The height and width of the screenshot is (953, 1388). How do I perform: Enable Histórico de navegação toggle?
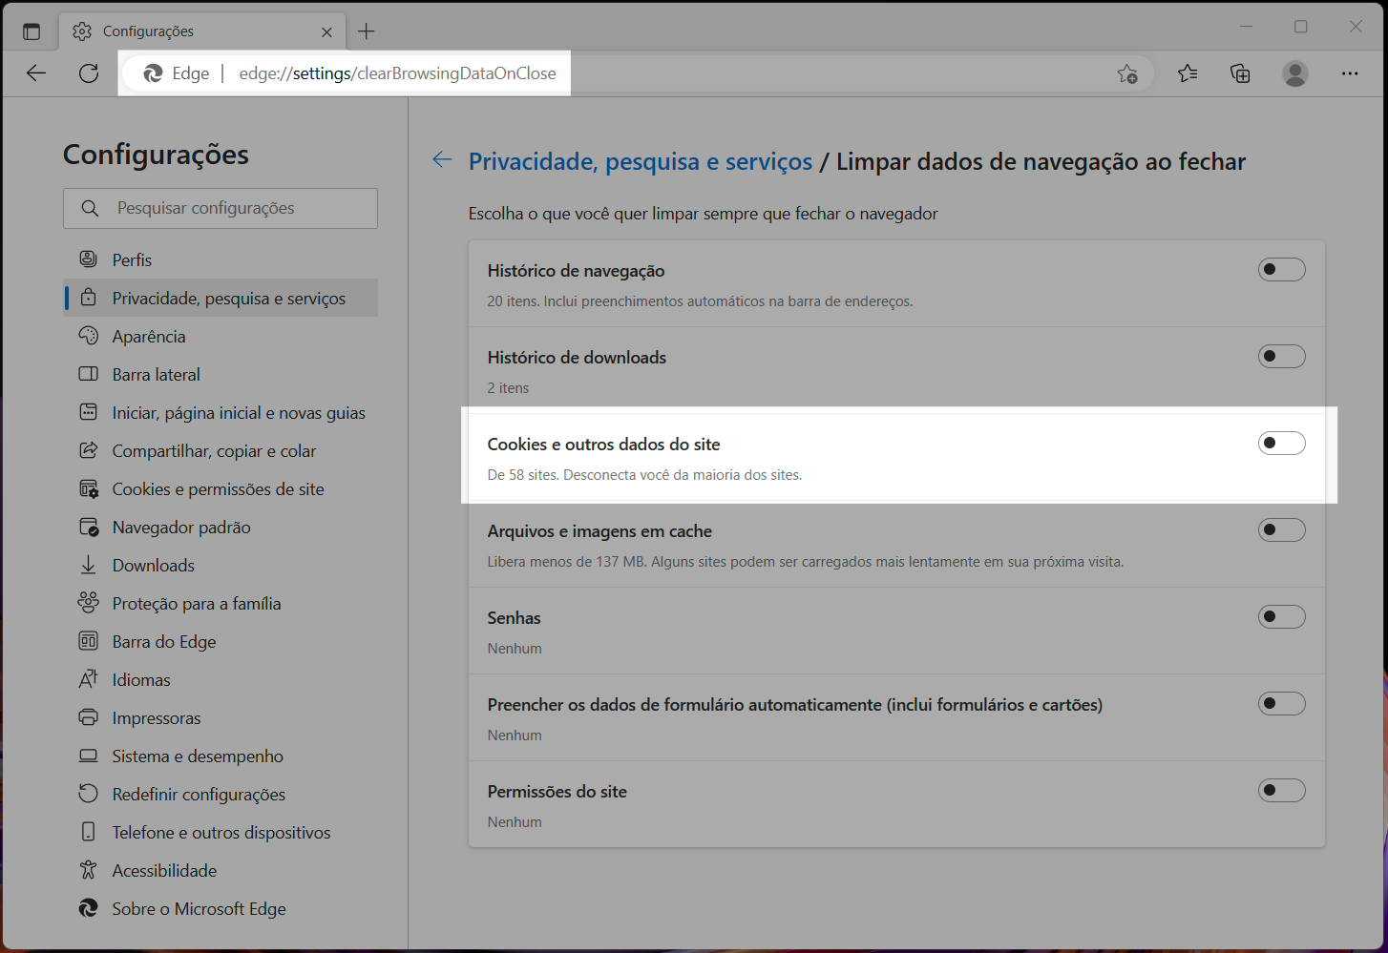tap(1281, 270)
